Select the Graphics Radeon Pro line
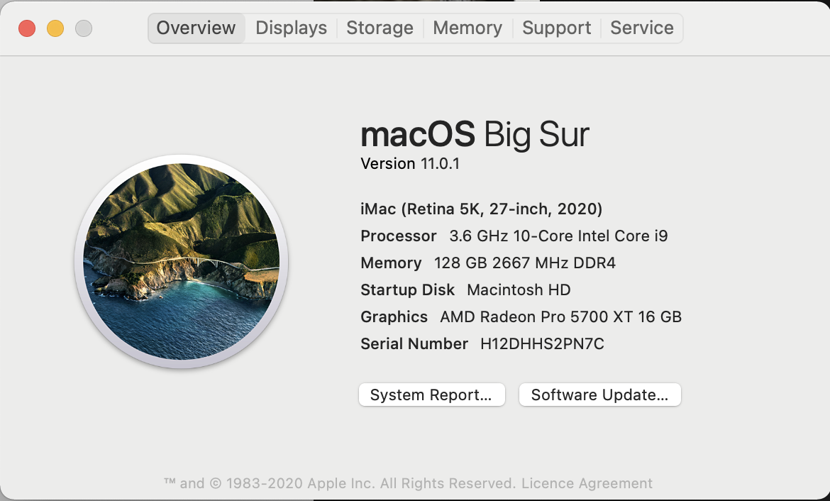The image size is (830, 501). [520, 316]
